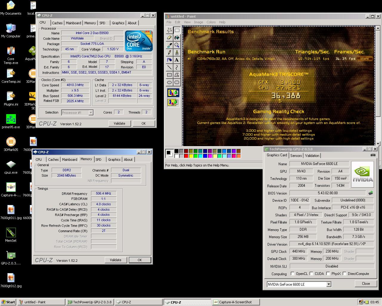Open the Windows Start menu
This screenshot has width=382, height=306.
[x=8, y=302]
